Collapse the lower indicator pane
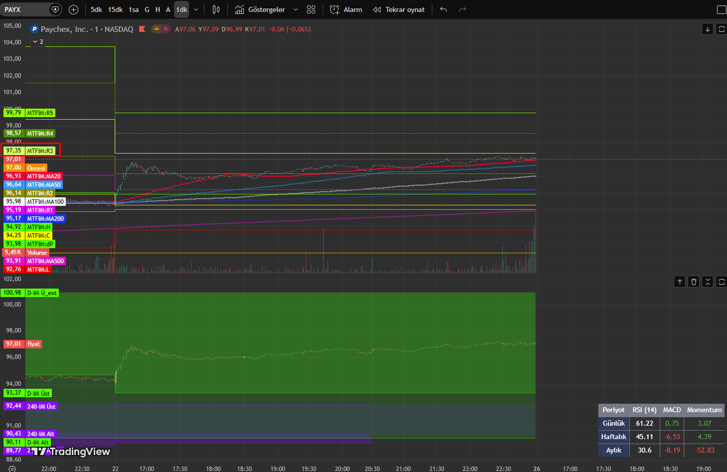727x472 pixels. click(708, 282)
